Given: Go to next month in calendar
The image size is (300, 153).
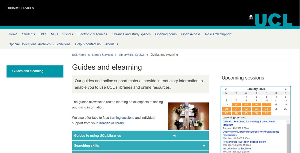Looking at the screenshot, I should [x=286, y=89].
